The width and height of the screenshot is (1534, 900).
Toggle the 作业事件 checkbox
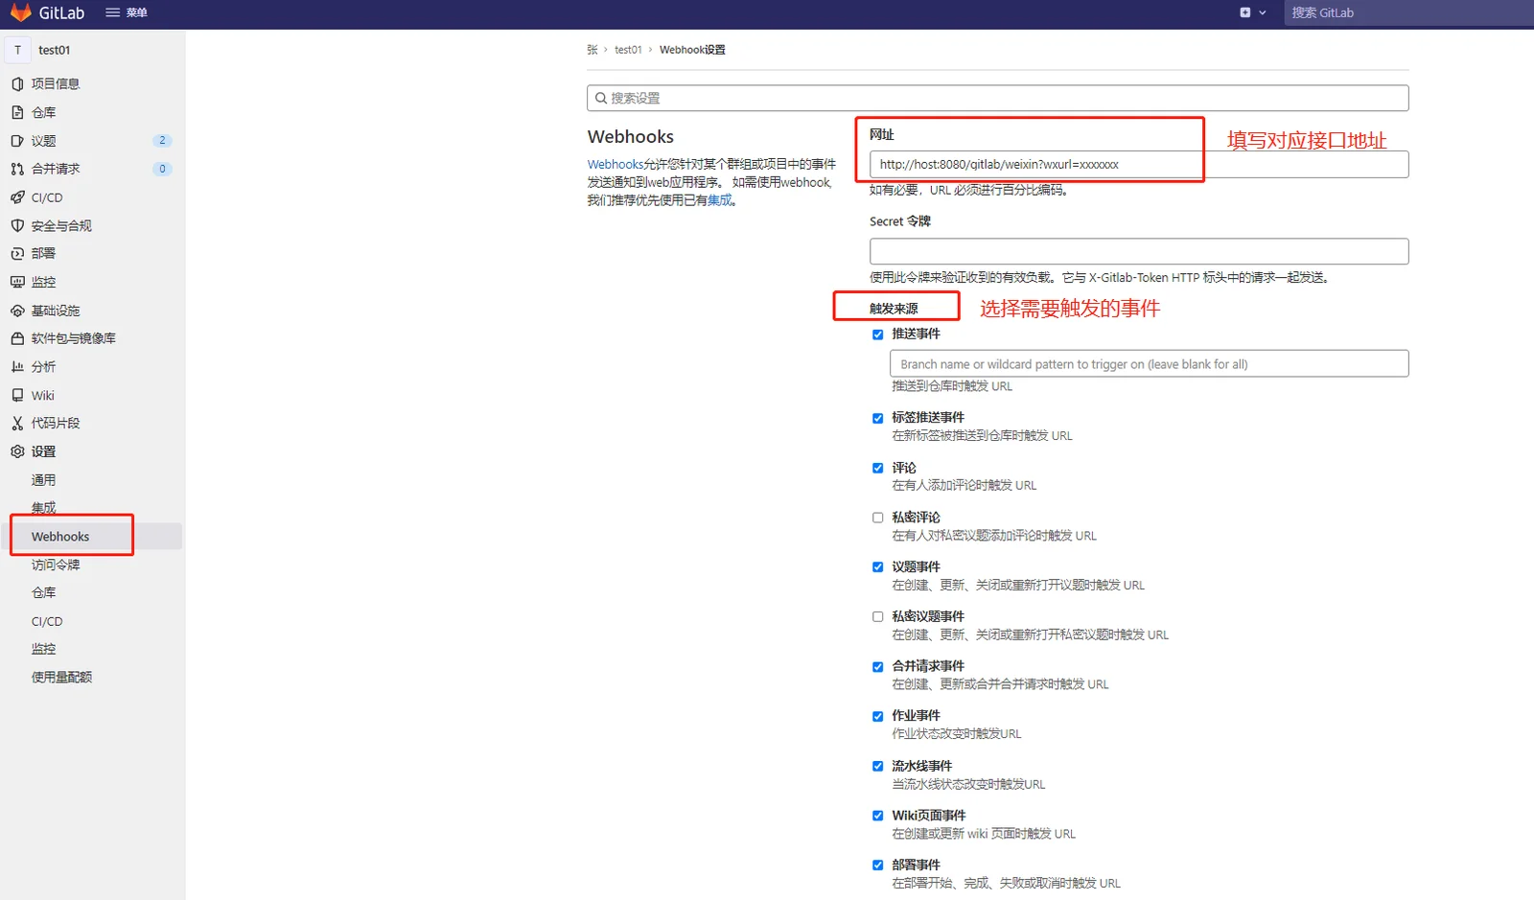pyautogui.click(x=877, y=716)
